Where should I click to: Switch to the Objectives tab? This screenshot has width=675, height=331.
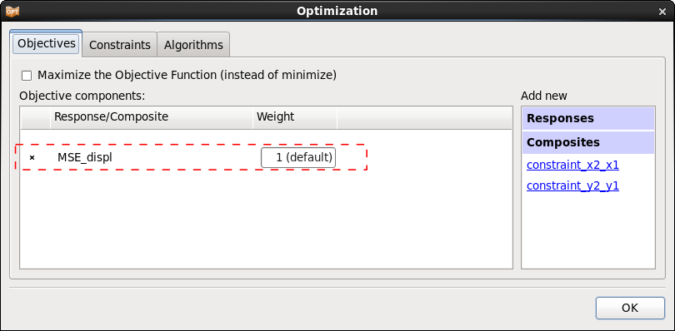point(46,44)
